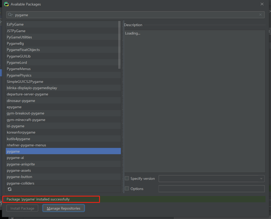Select blinka-displayio-pygamedisplay package
Screen dimensions: 271x219
tap(63, 88)
